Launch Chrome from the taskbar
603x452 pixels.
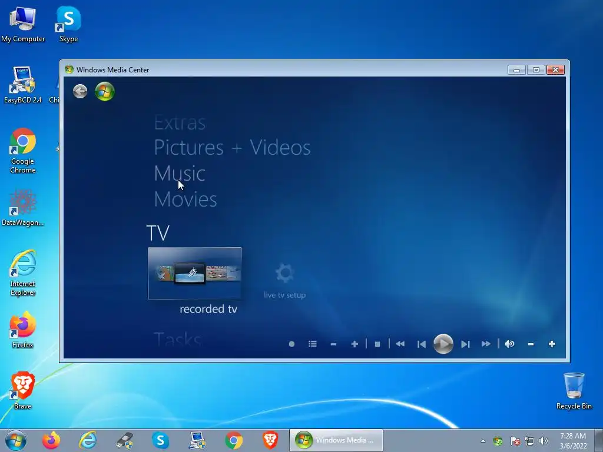(234, 440)
